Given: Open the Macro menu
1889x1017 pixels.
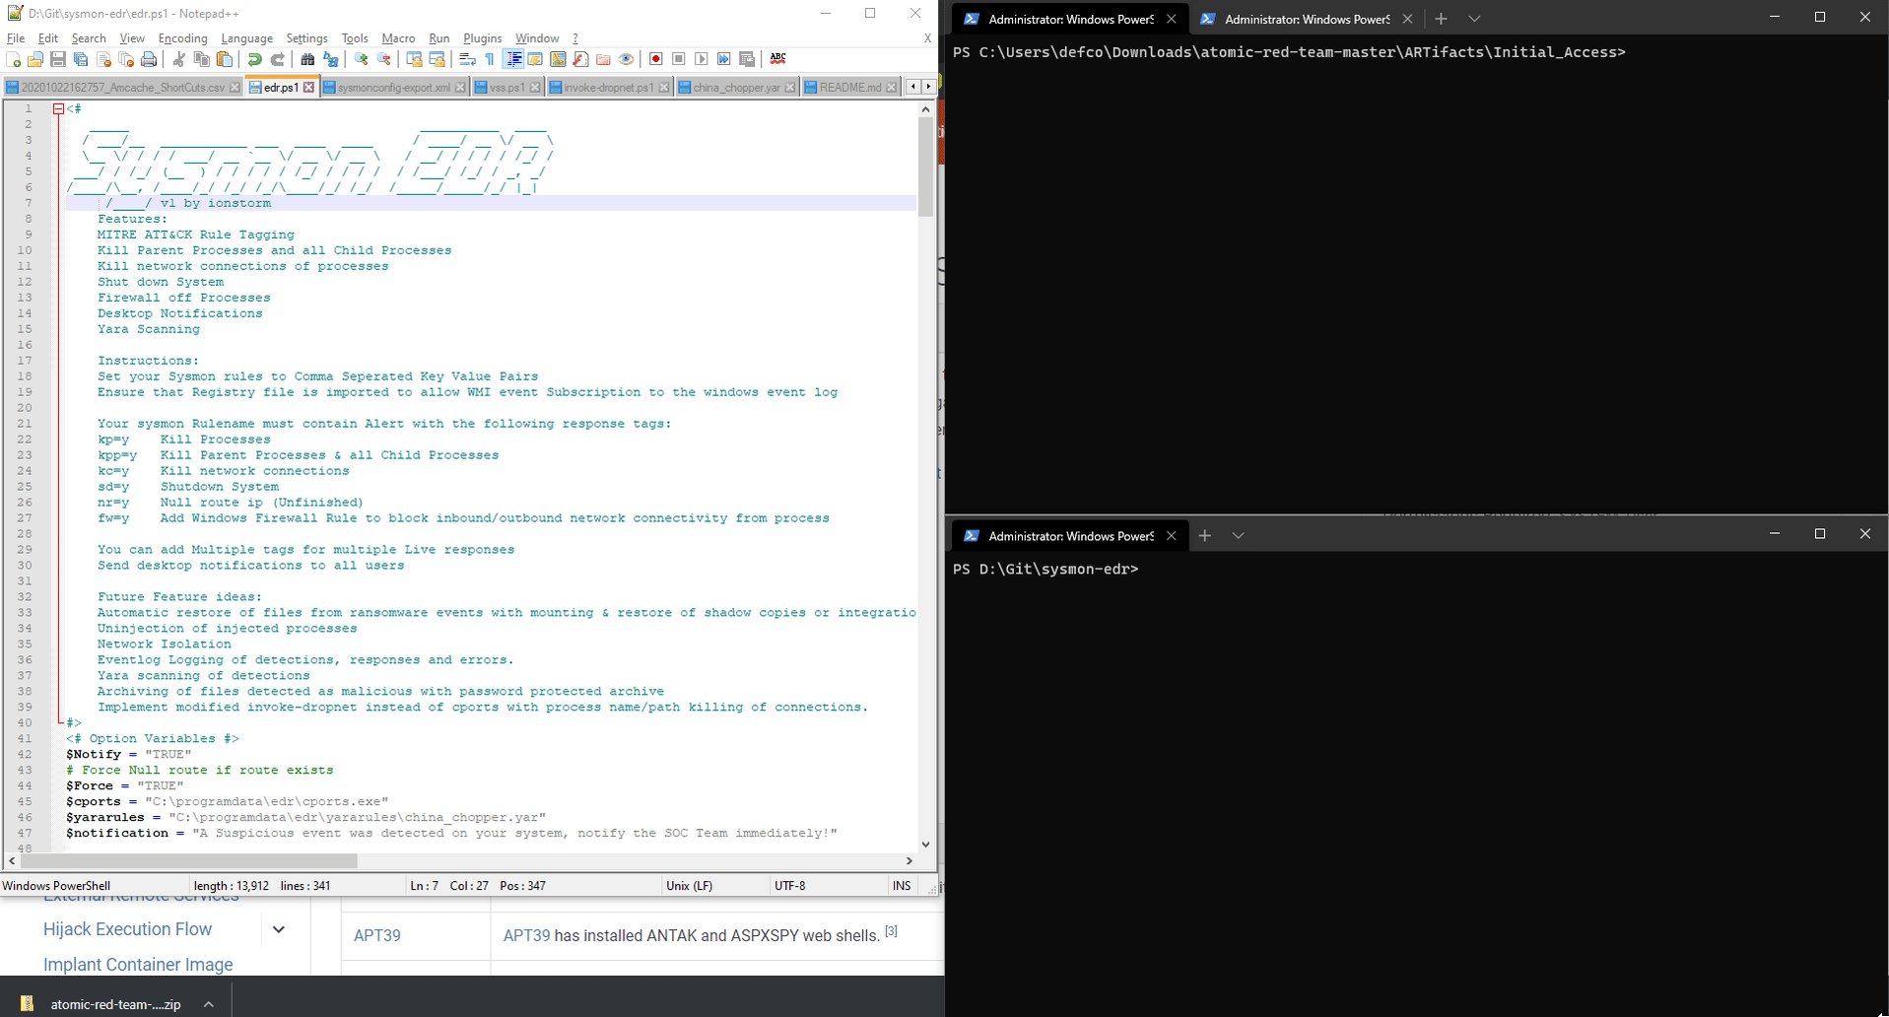Looking at the screenshot, I should pyautogui.click(x=398, y=38).
